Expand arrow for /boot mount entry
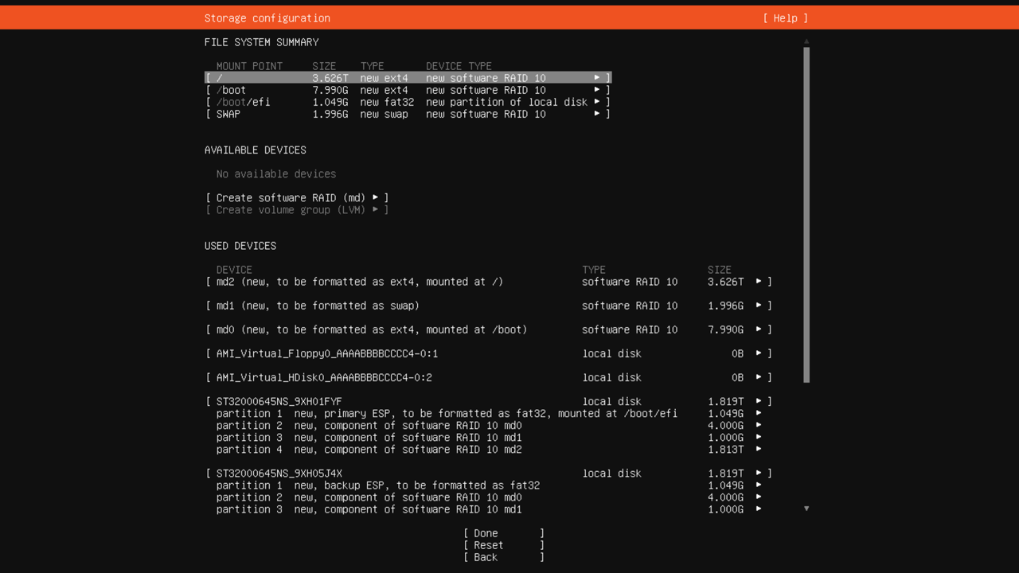The width and height of the screenshot is (1019, 573). [596, 90]
